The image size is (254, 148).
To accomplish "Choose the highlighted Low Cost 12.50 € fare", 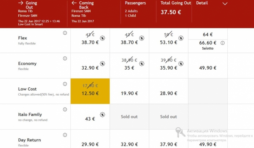I will [x=90, y=91].
